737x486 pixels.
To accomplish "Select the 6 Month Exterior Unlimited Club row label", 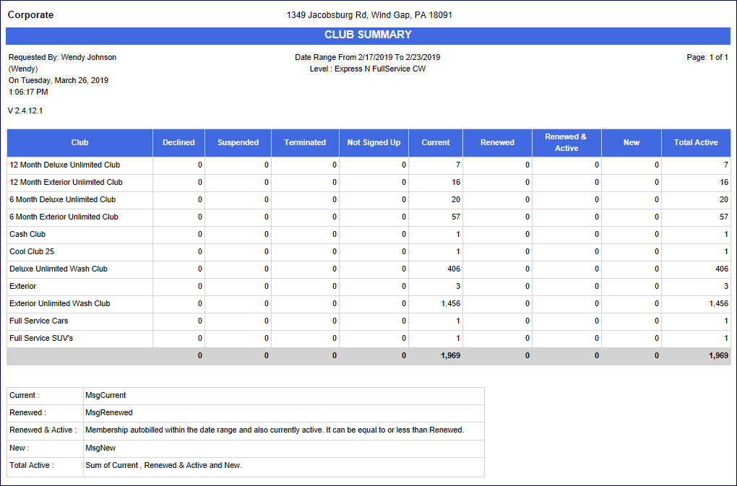I will (x=64, y=217).
